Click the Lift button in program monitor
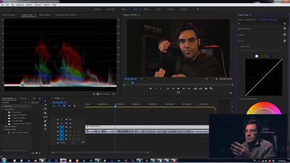The width and height of the screenshot is (290, 163). pos(195,89)
